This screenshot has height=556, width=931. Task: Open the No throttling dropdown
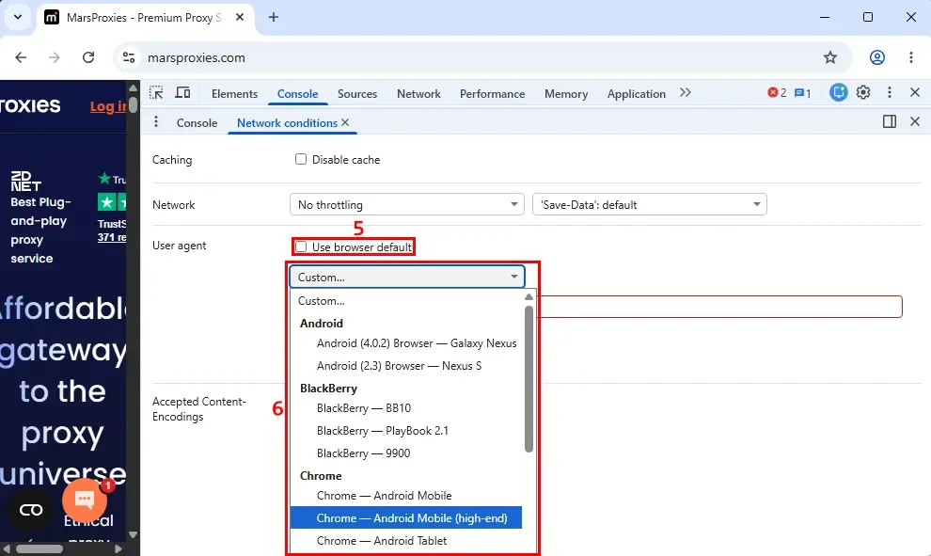406,204
